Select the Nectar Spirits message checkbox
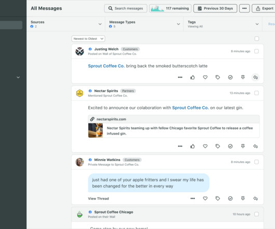Viewport: 275px width, 229px height. click(256, 93)
